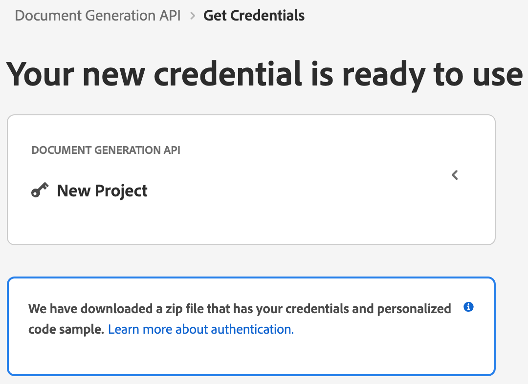The height and width of the screenshot is (384, 528).
Task: Click the DOCUMENT GENERATION API card label
Action: coord(106,150)
